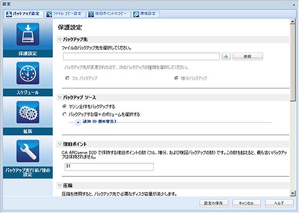Click the 環境設定 gear tab icon
This screenshot has width=299, height=213.
(136, 14)
